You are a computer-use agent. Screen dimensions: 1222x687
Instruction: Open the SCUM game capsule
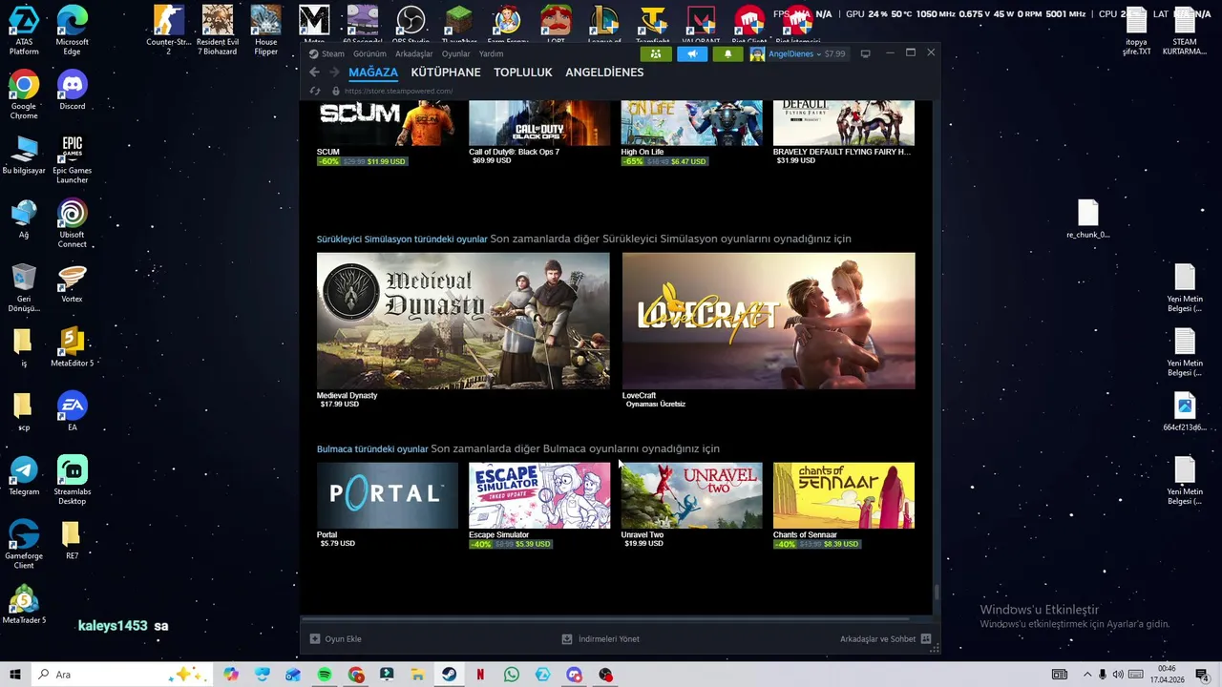pyautogui.click(x=388, y=123)
